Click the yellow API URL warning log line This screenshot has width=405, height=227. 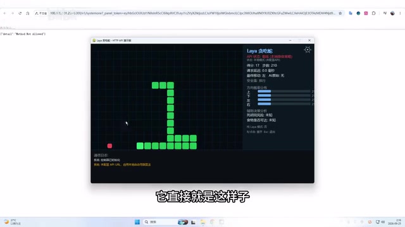[122, 165]
